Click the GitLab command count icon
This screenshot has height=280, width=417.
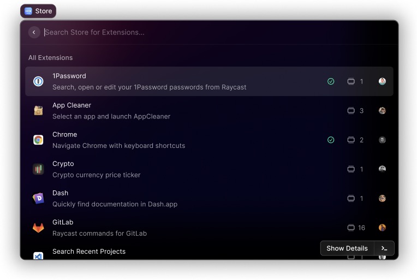pyautogui.click(x=351, y=228)
